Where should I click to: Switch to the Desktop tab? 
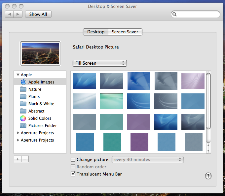[x=96, y=32]
